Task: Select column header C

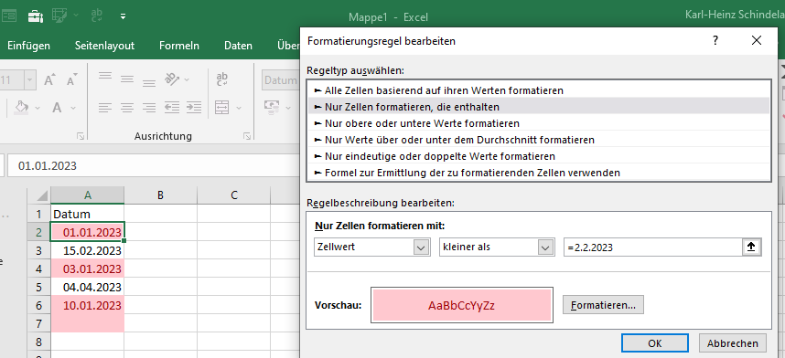Action: 234,195
